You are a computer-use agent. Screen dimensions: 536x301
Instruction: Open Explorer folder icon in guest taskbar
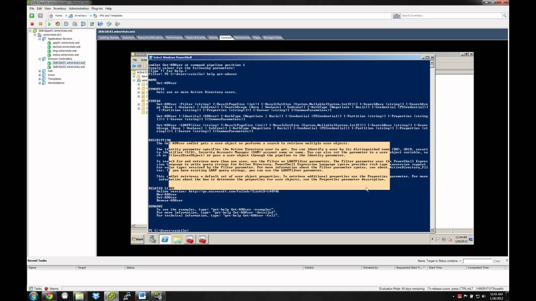pyautogui.click(x=178, y=239)
